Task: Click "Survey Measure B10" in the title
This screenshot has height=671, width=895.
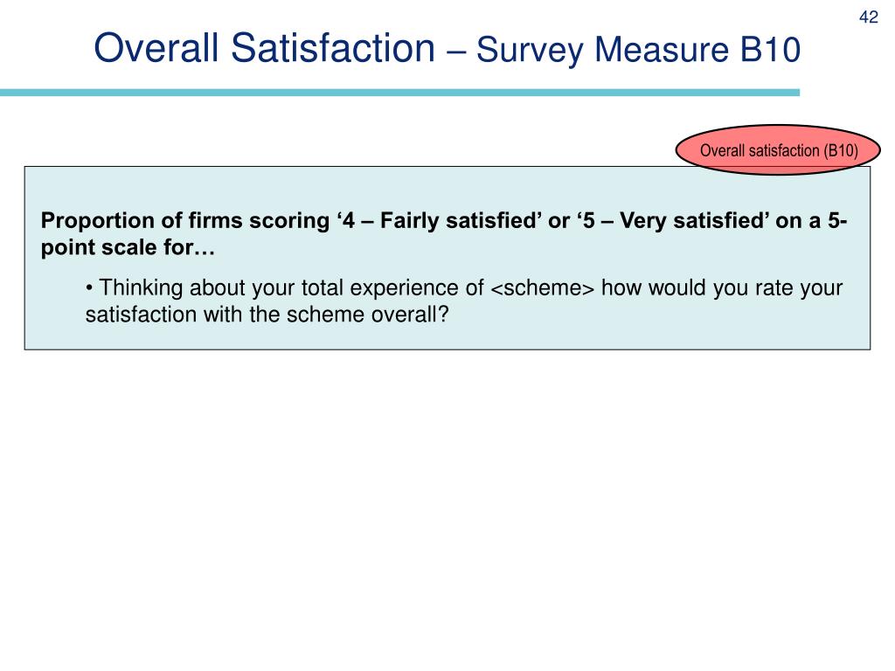Action: point(638,50)
